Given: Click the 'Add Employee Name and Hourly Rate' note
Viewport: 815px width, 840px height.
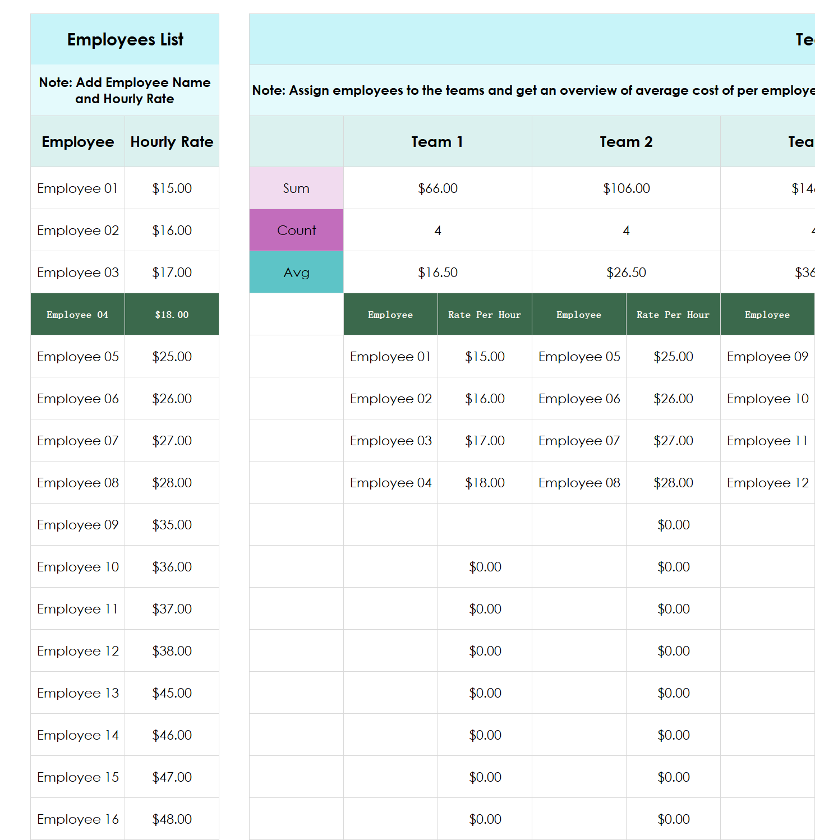Looking at the screenshot, I should pyautogui.click(x=125, y=90).
